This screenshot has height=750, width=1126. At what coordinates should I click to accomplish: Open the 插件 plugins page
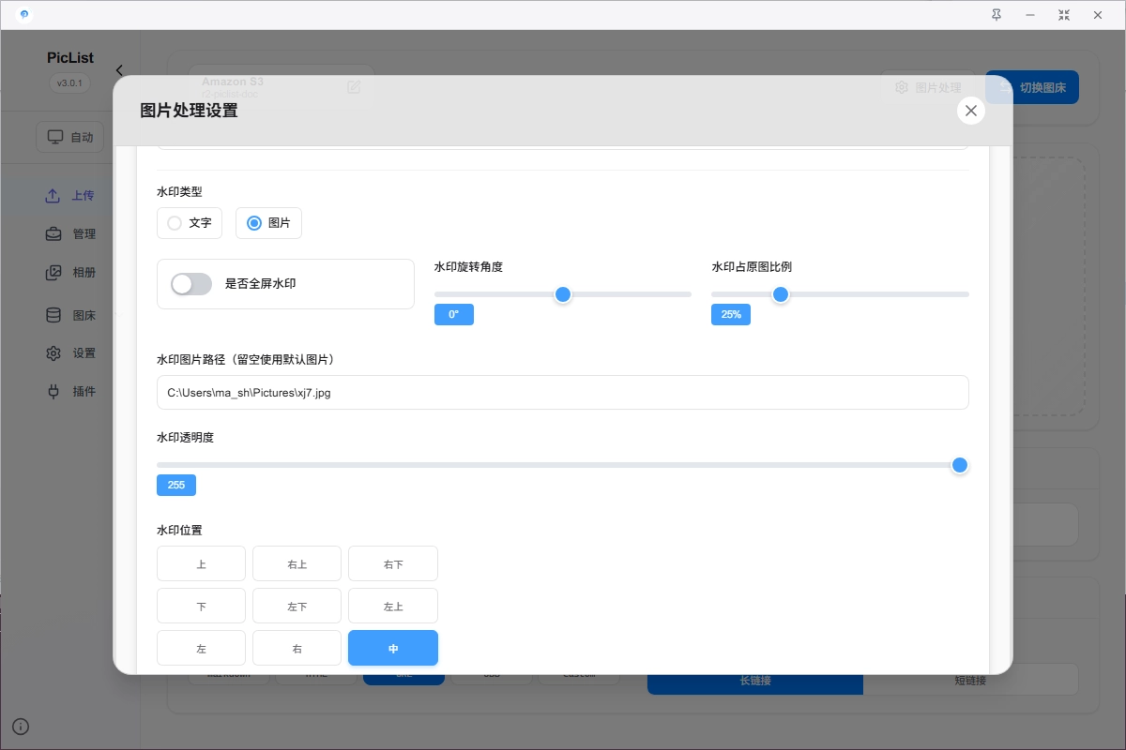(70, 391)
